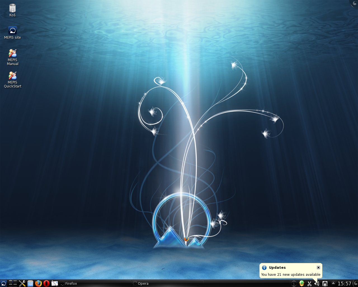
Task: Launch Opera from the panel quicklaunch
Action: tap(46, 283)
